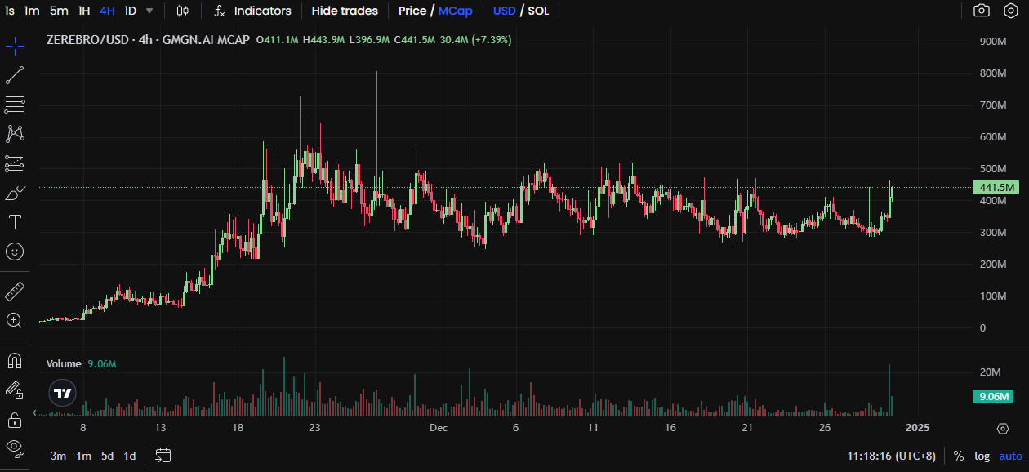Toggle log scale on price axis
The width and height of the screenshot is (1029, 472).
[982, 456]
